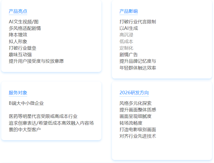Select the greyed 高沉浸 text
This screenshot has height=163, width=214.
[126, 35]
